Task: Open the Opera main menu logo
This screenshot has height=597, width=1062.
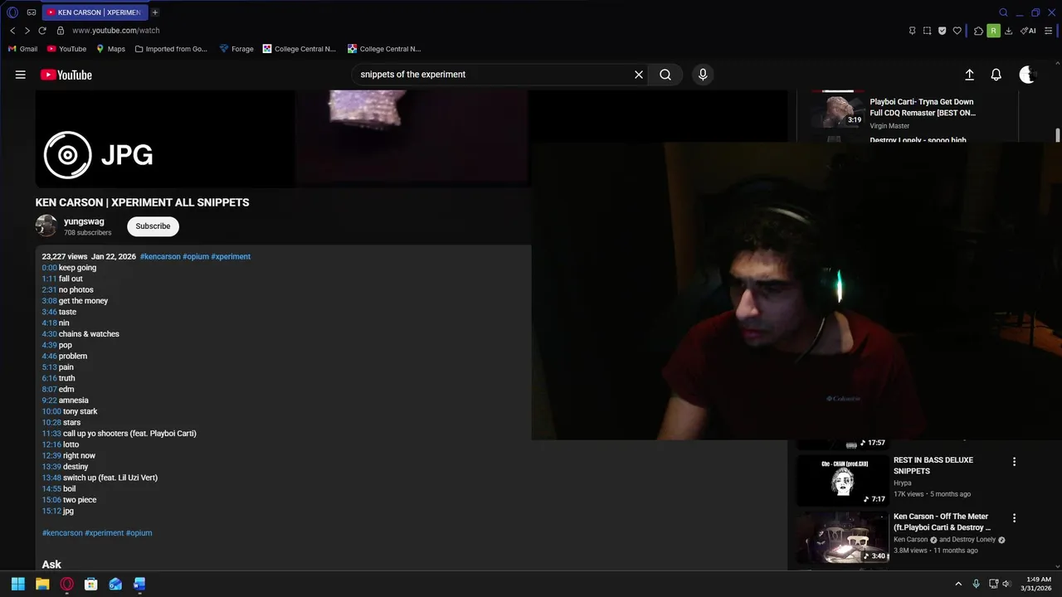Action: pos(12,12)
